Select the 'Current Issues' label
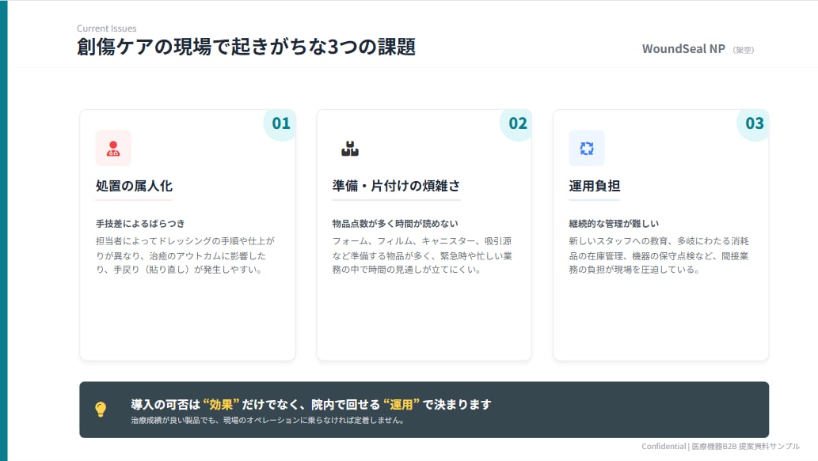Screen dimensions: 818x461 click(x=106, y=28)
